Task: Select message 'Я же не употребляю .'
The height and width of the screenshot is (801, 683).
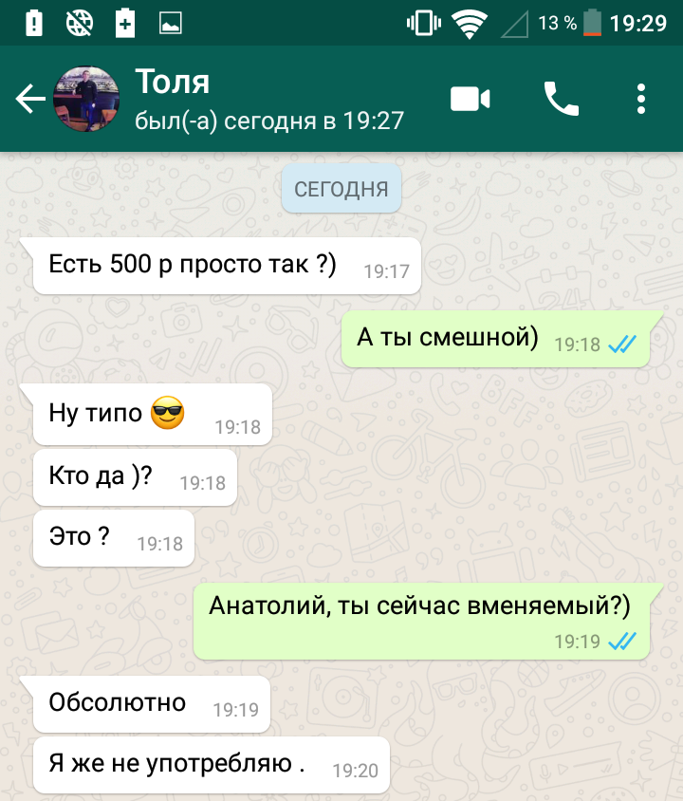Action: [211, 765]
